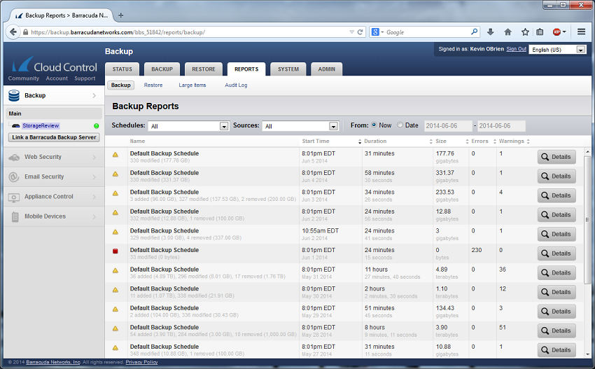Open the Large Items subtab
This screenshot has width=595, height=369.
[x=192, y=85]
